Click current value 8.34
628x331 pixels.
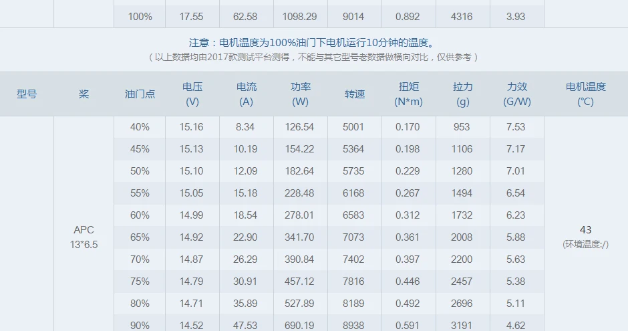click(x=245, y=127)
